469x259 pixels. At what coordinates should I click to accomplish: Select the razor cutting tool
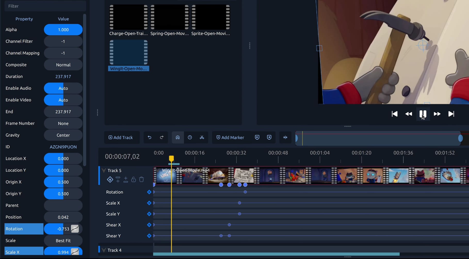pyautogui.click(x=202, y=137)
